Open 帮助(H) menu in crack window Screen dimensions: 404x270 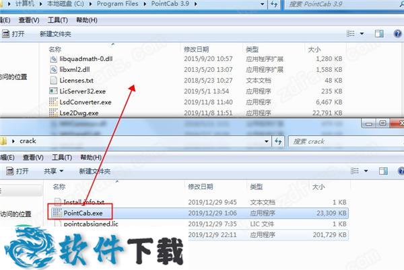tap(91, 157)
